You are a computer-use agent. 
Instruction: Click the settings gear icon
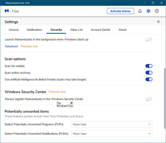click(x=148, y=11)
